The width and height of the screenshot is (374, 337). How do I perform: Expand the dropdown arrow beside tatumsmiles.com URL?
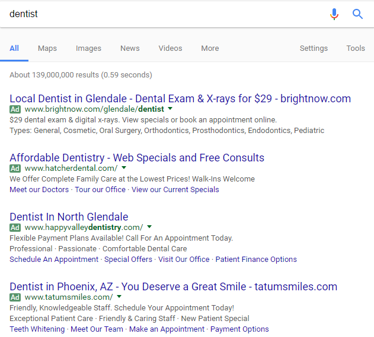[x=119, y=296]
